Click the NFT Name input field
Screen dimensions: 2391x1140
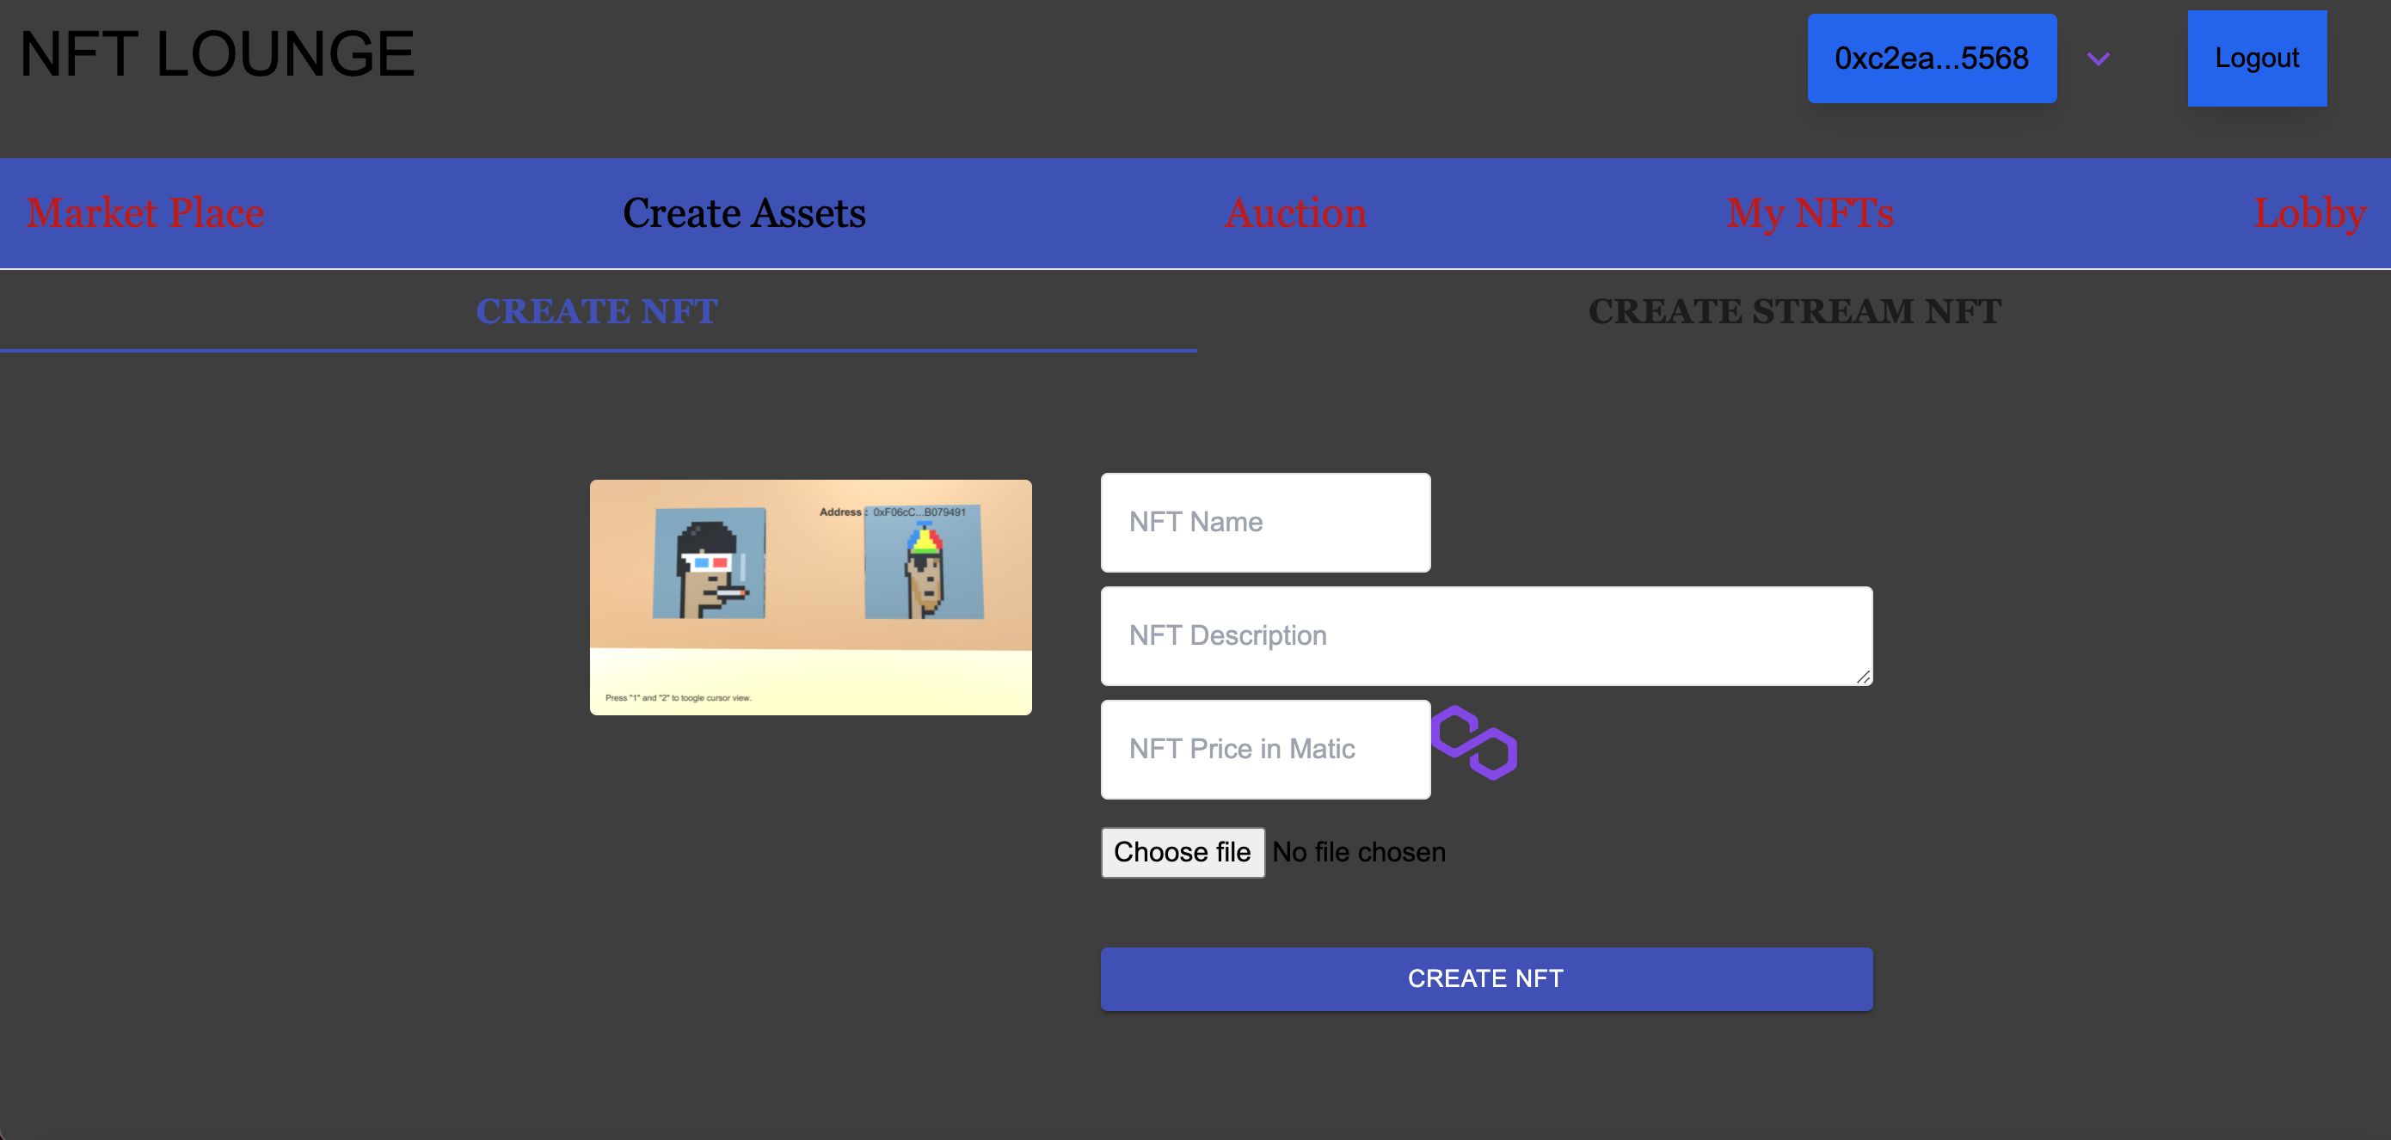(x=1264, y=521)
